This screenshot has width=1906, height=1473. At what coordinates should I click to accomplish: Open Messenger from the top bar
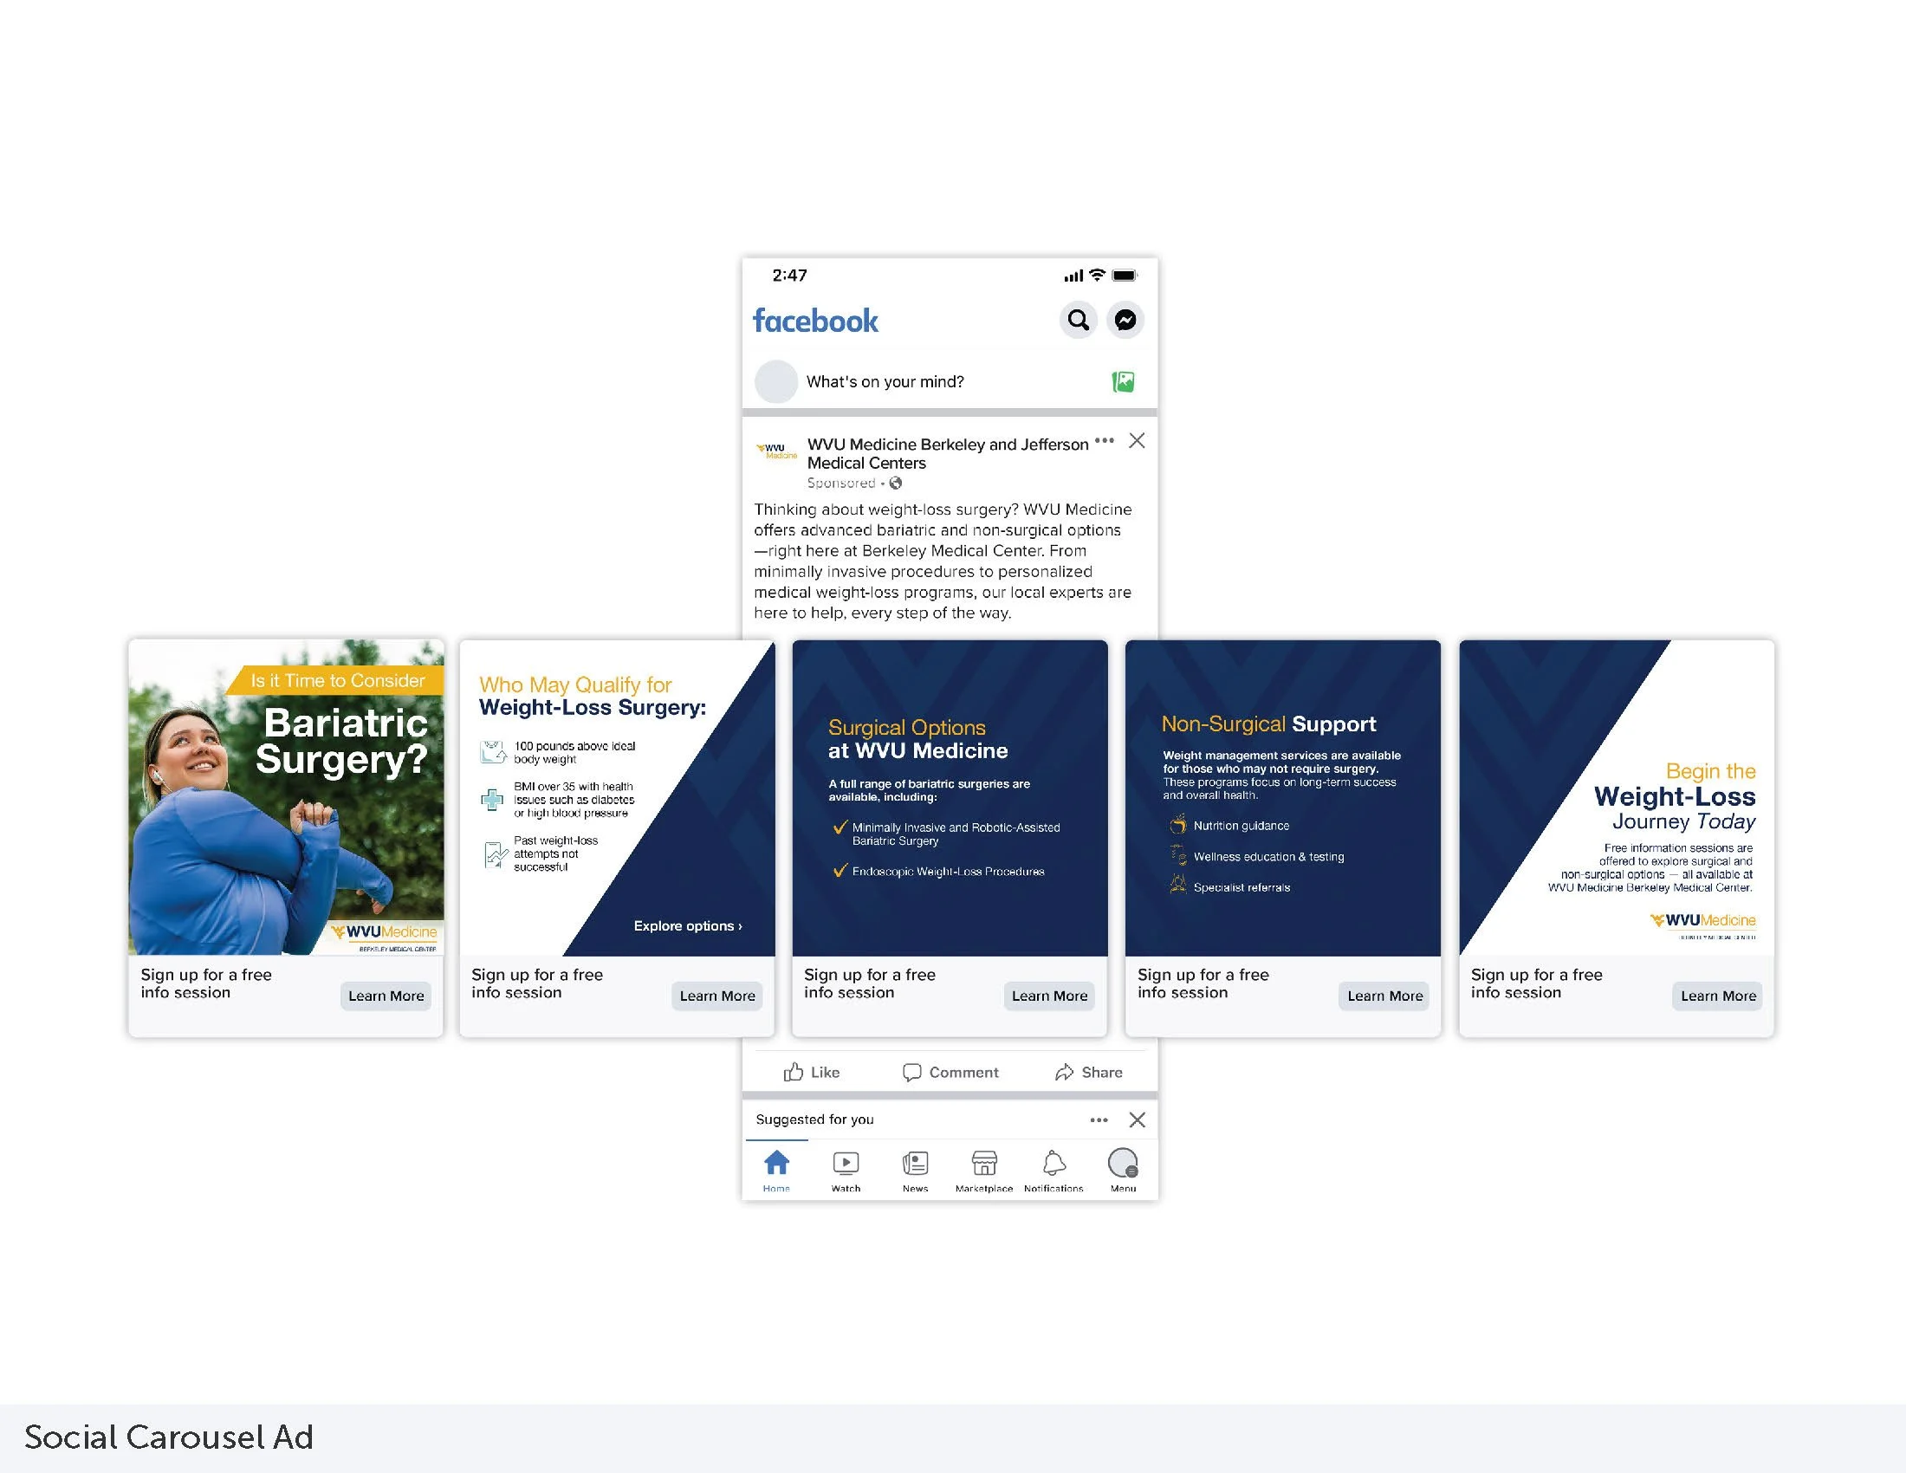coord(1125,321)
